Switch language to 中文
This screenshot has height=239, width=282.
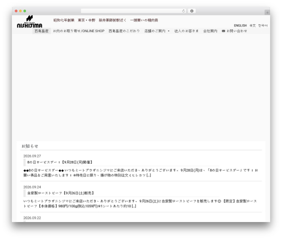[253, 25]
